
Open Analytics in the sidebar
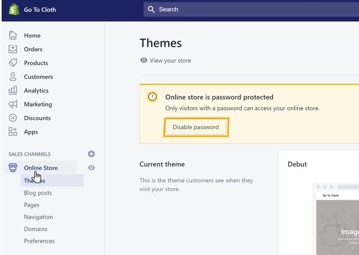coord(36,90)
